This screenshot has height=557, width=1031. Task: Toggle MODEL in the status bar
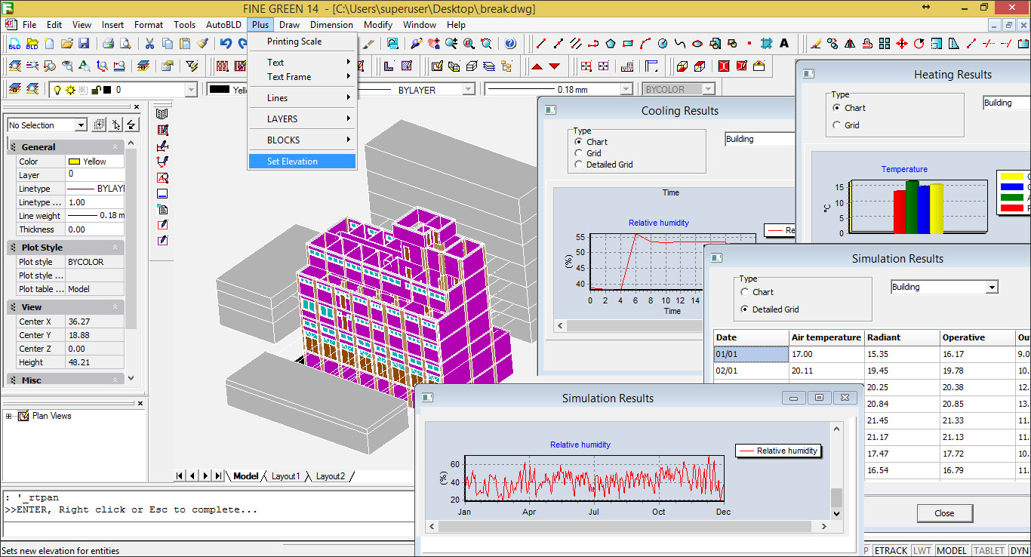pyautogui.click(x=951, y=551)
